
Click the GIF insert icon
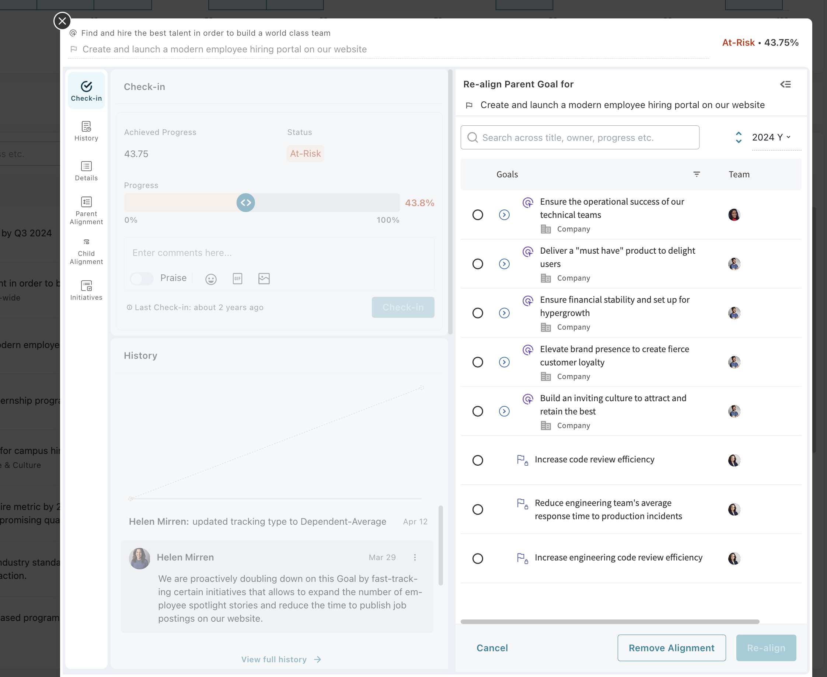[237, 278]
